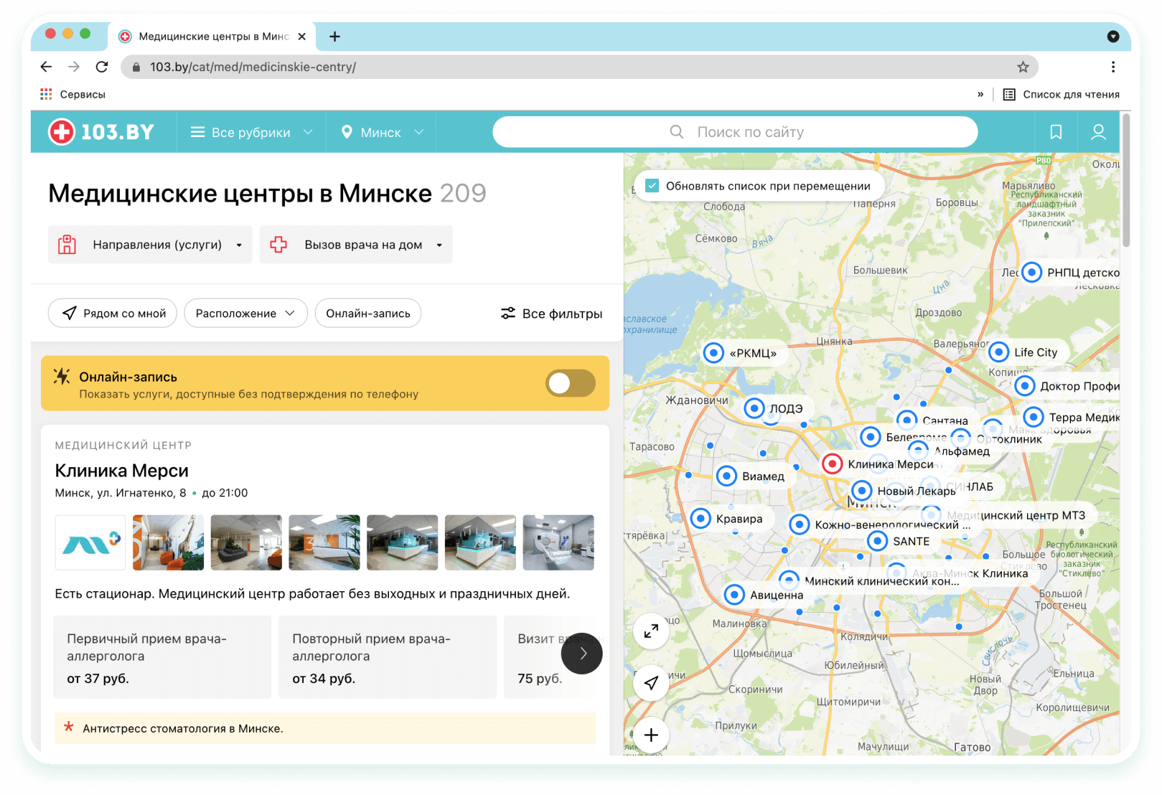Click the browser address bar
This screenshot has width=1162, height=795.
point(579,67)
